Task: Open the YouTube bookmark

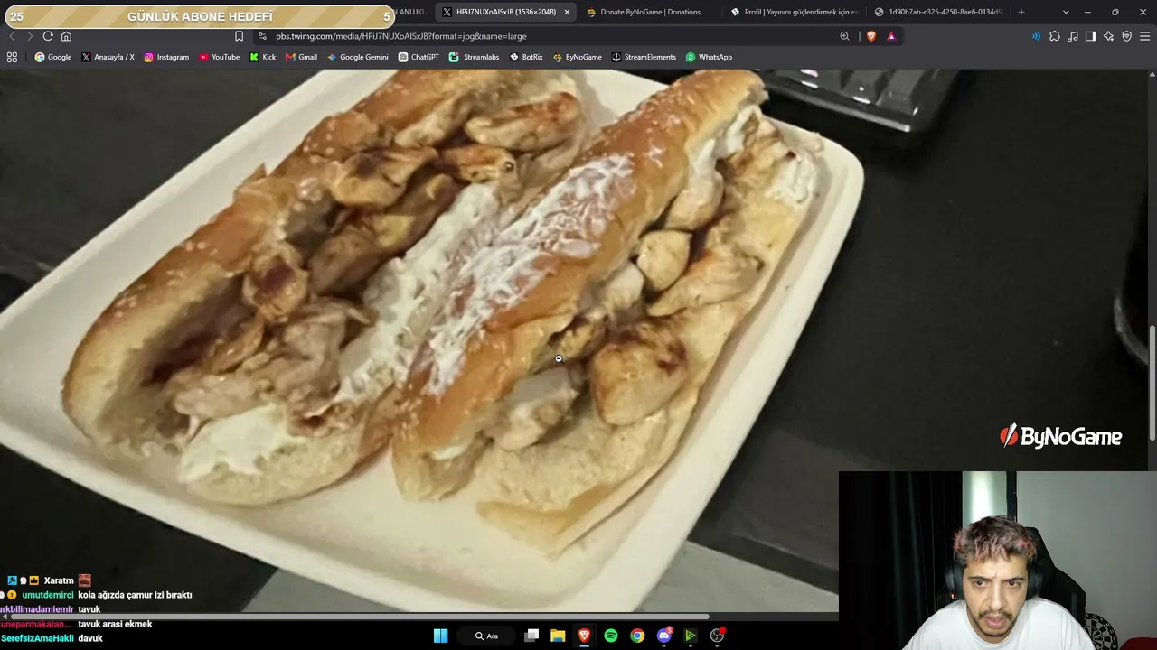Action: pos(220,57)
